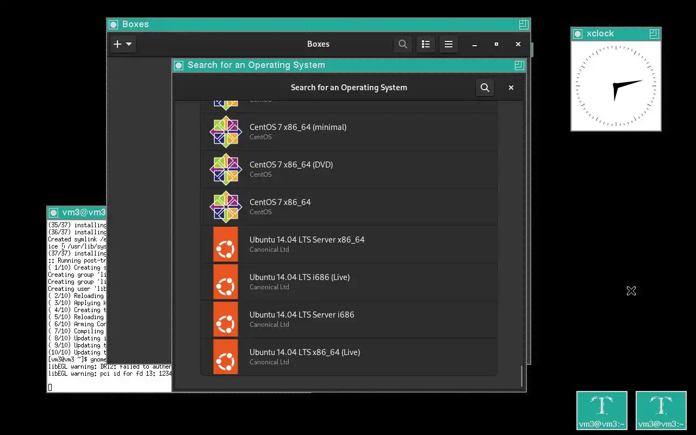Click the xclock clock face

pyautogui.click(x=616, y=86)
